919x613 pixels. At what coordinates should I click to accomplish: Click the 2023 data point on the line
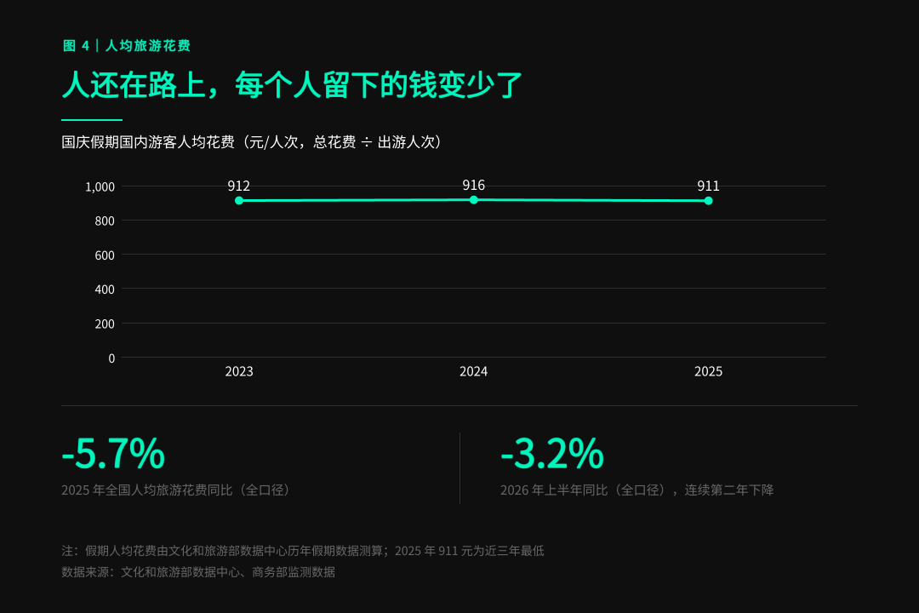(x=239, y=201)
